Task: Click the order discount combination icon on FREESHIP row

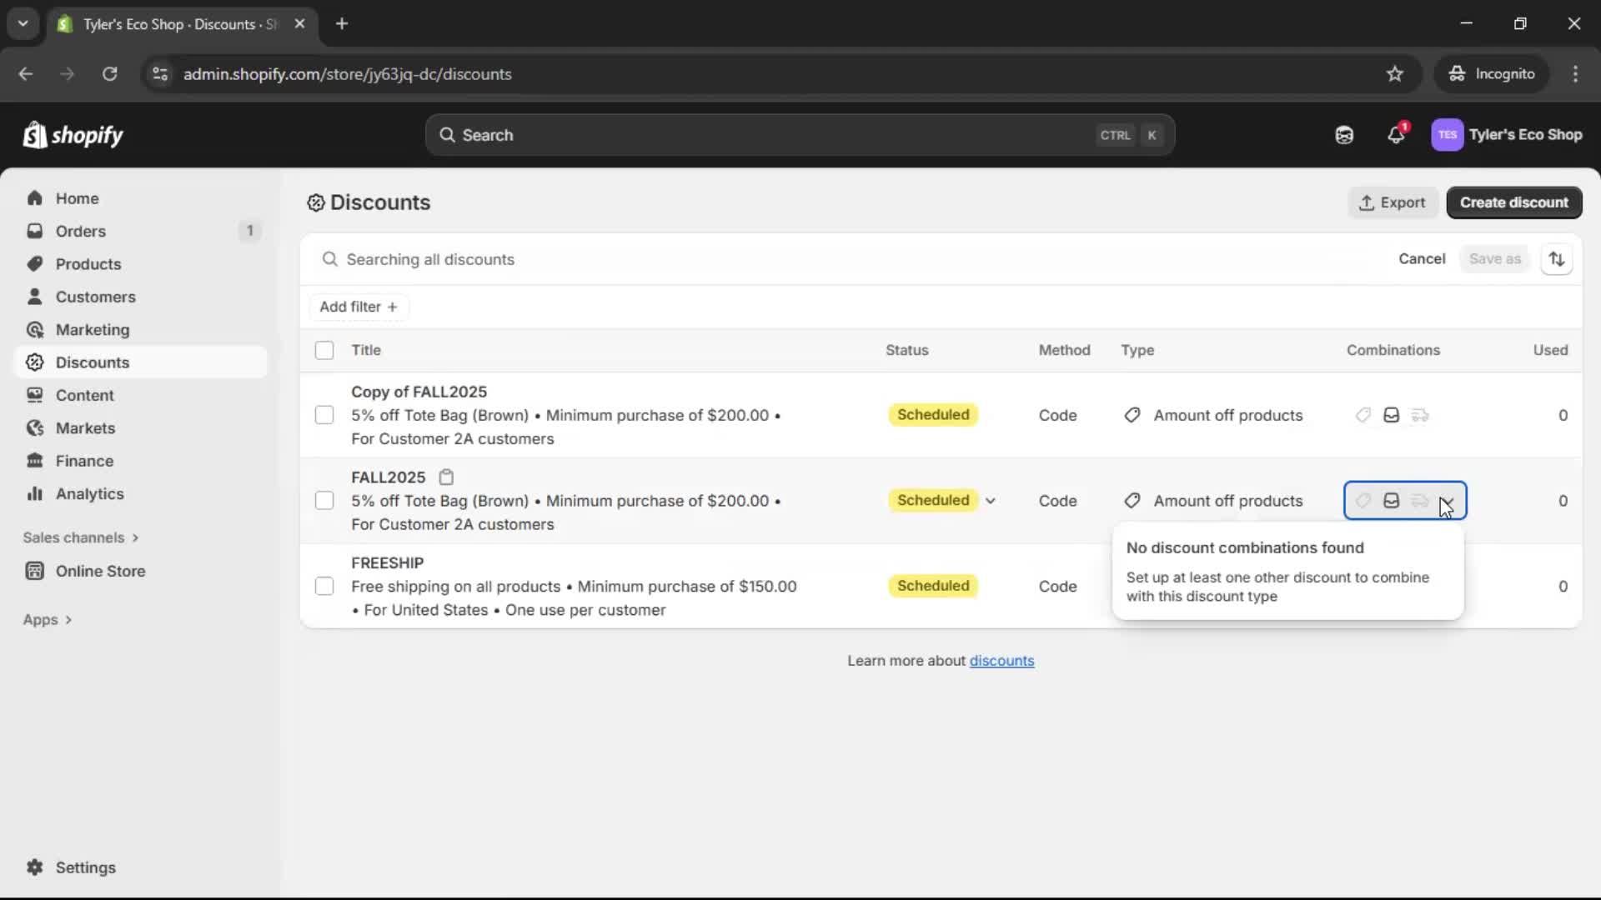Action: [1391, 586]
